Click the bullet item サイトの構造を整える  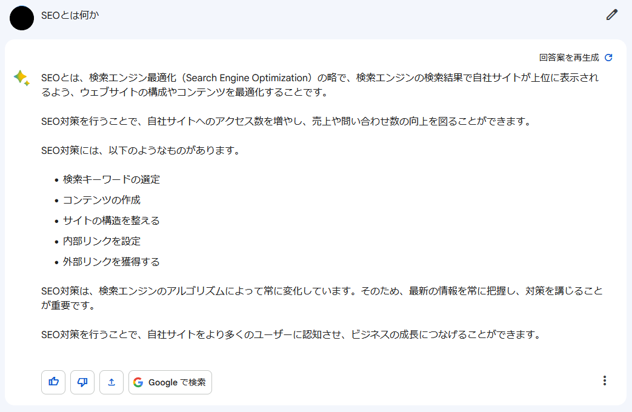point(111,221)
